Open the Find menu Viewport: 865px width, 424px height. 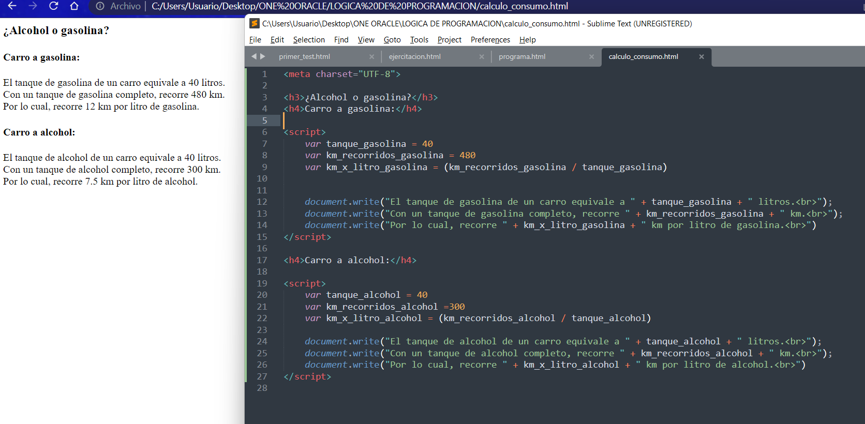(341, 40)
